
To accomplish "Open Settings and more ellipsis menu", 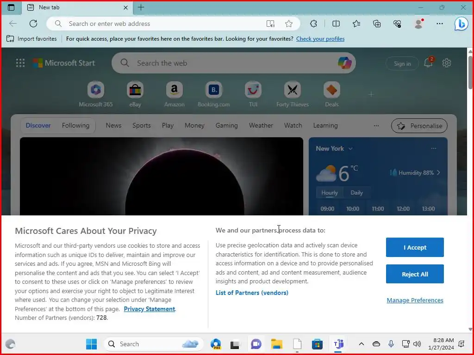I will (x=440, y=24).
